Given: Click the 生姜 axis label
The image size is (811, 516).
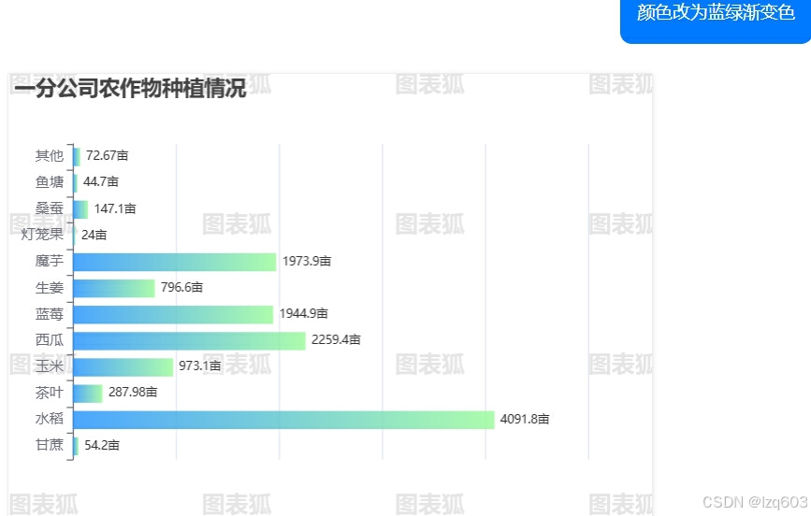Looking at the screenshot, I should [x=50, y=288].
